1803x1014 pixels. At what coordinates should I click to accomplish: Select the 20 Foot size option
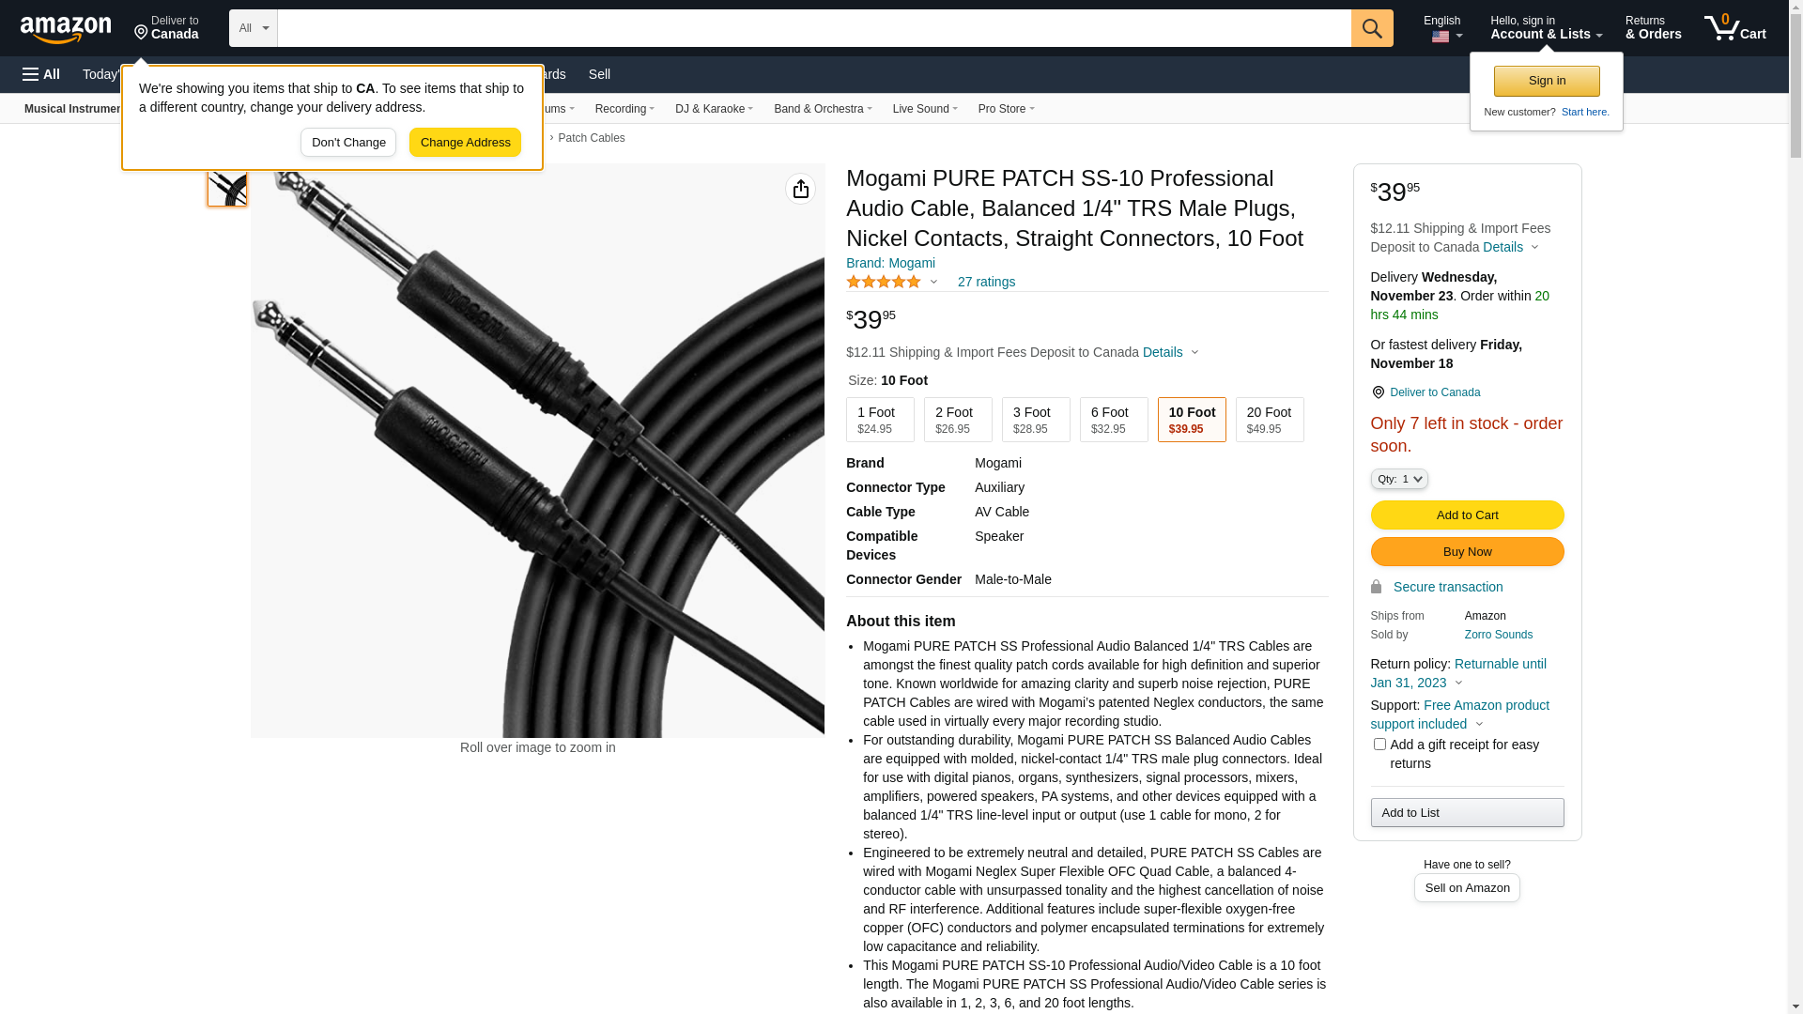[x=1269, y=420]
